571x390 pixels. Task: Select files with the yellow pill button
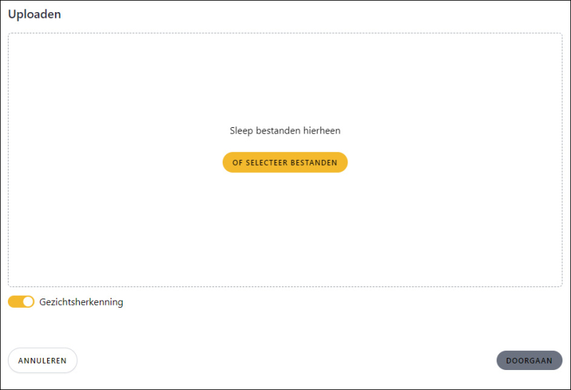pos(285,162)
